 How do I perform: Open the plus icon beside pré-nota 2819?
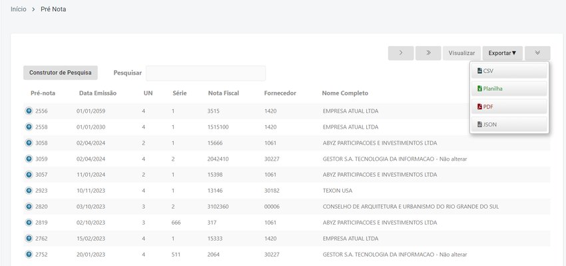coord(29,222)
